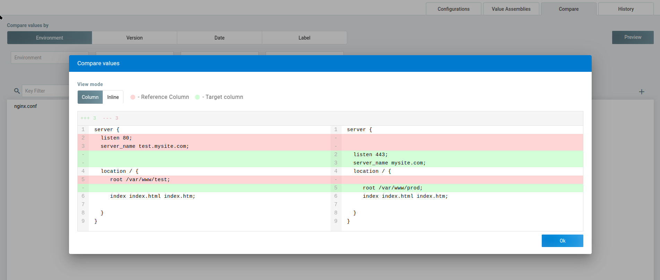Select the nginx.conf entry
The width and height of the screenshot is (660, 280).
(x=25, y=106)
